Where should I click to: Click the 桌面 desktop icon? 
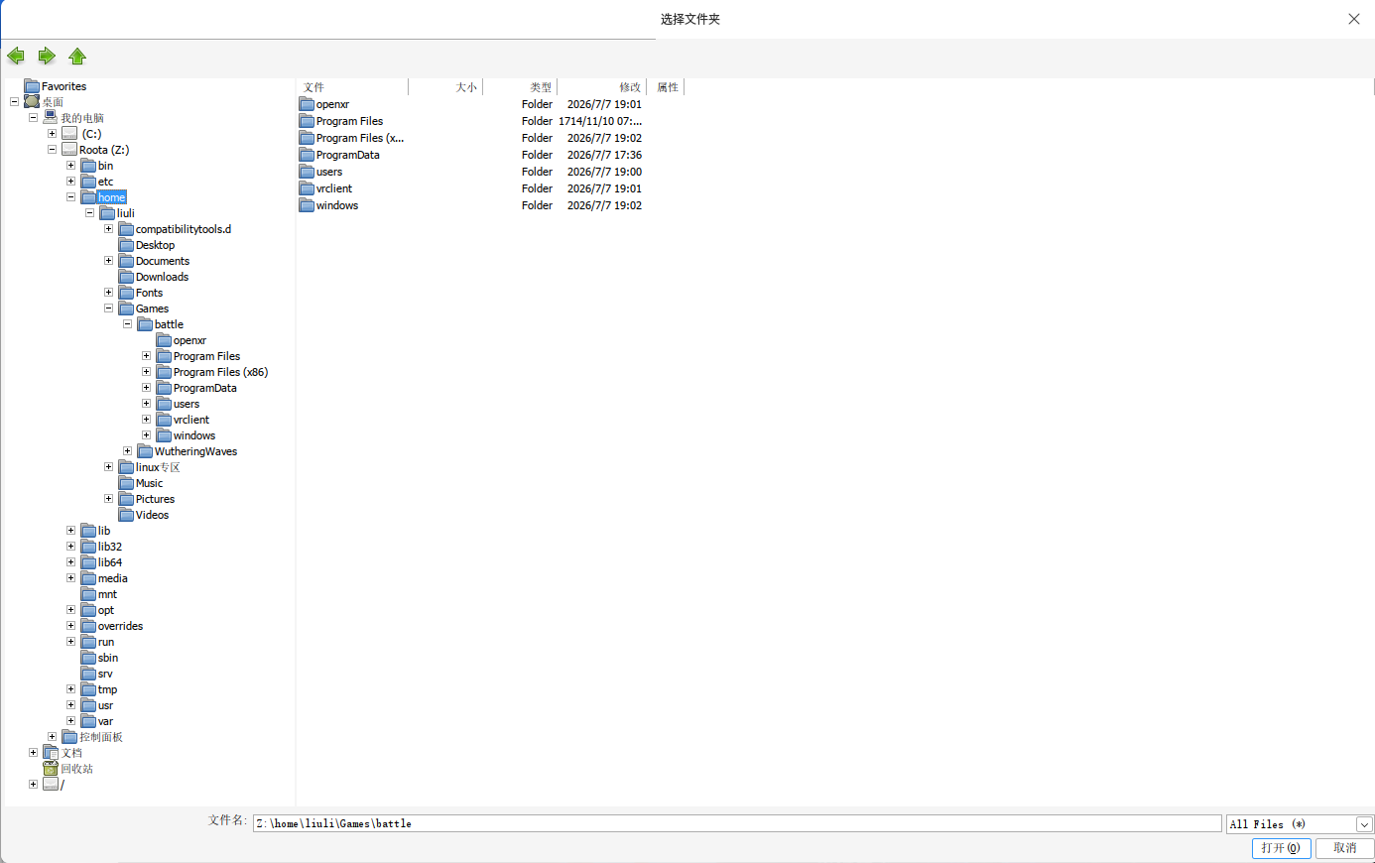click(32, 102)
